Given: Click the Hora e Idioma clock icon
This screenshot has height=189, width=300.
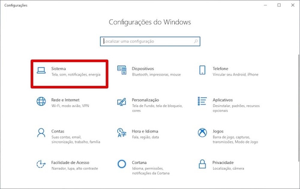Looking at the screenshot, I should [x=122, y=133].
